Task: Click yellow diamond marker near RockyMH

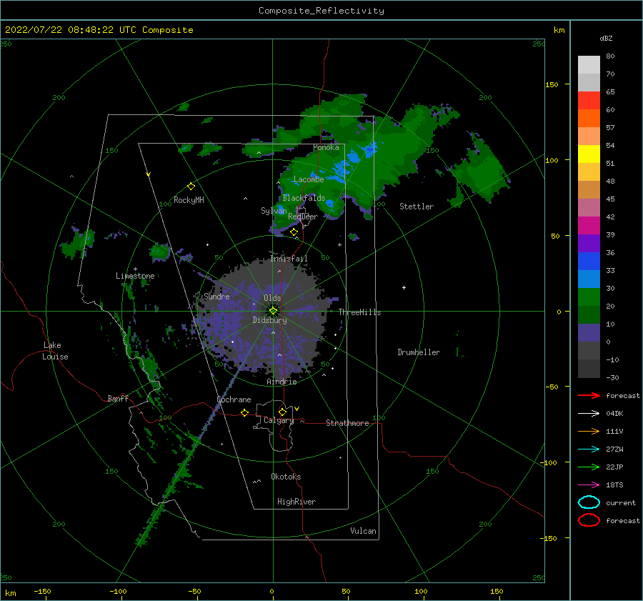Action: tap(191, 187)
